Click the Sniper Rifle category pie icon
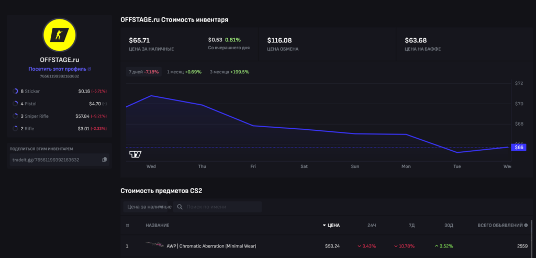Viewport: 536px width, 258px height. pyautogui.click(x=15, y=116)
